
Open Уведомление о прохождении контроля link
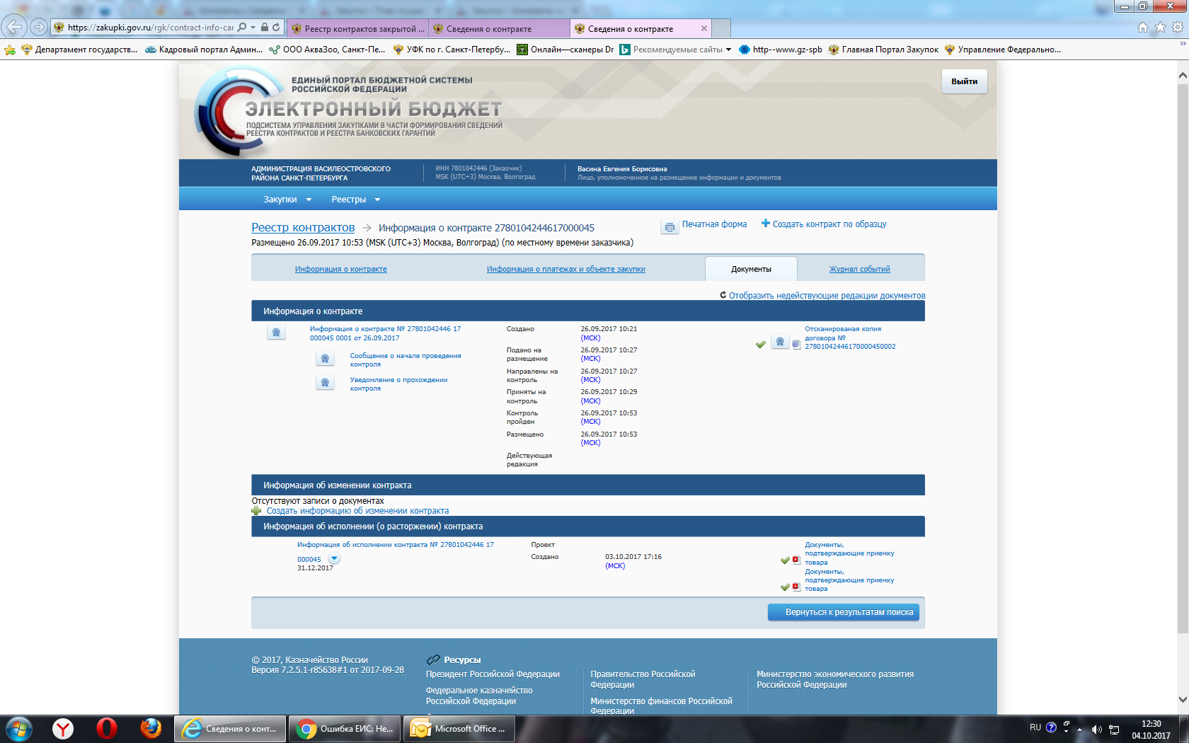click(398, 384)
